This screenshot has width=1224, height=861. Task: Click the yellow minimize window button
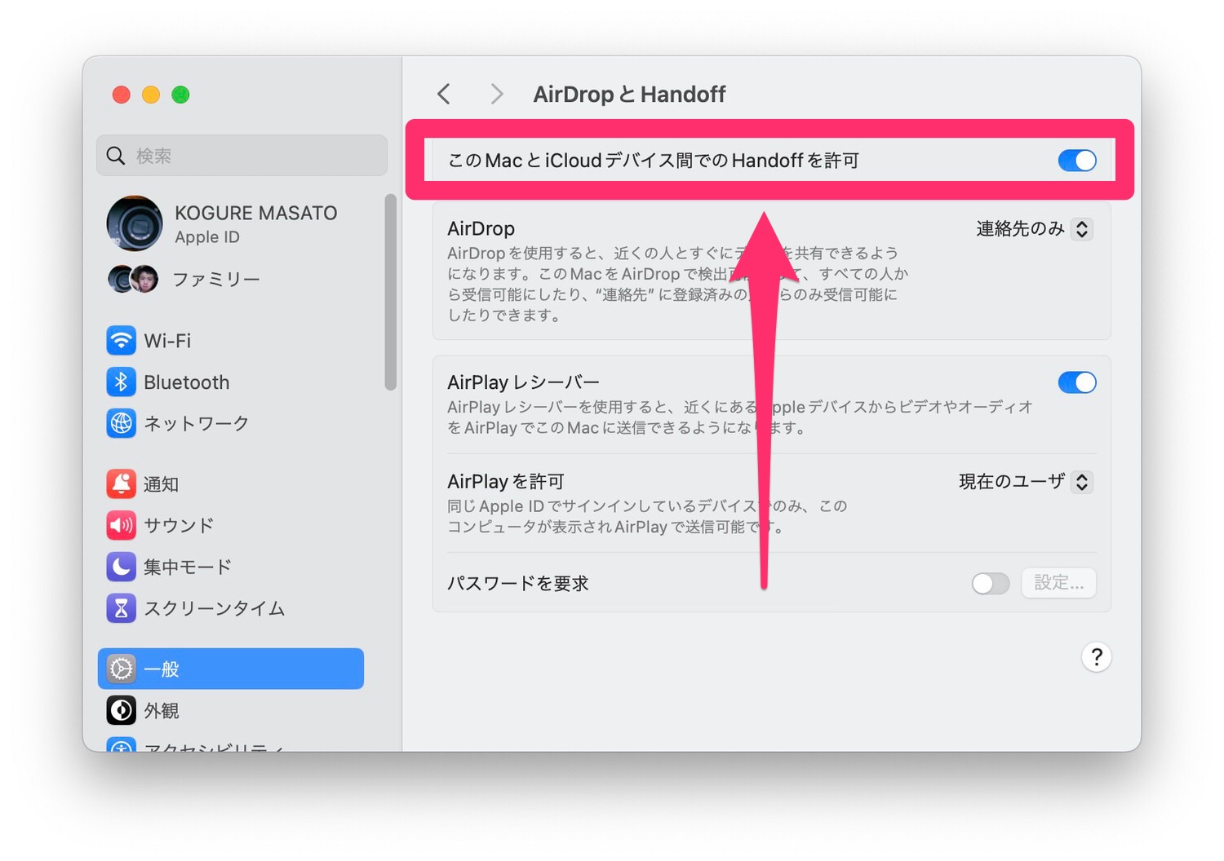click(151, 95)
